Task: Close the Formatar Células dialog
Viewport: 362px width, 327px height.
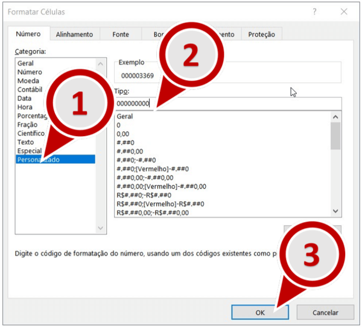Action: point(344,11)
